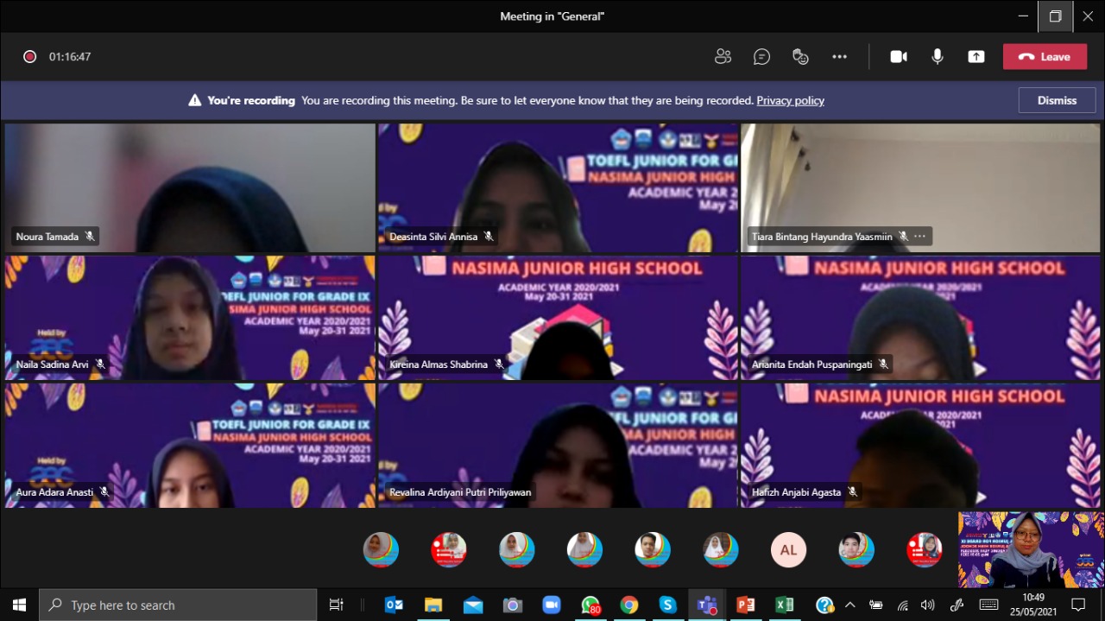Turn the camera off
This screenshot has height=621, width=1105.
[x=899, y=57]
